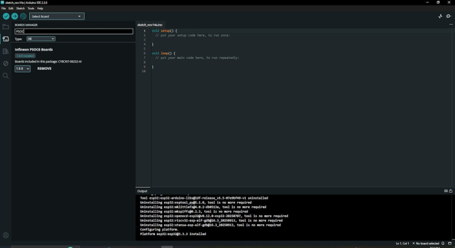Image resolution: width=455 pixels, height=248 pixels.
Task: Toggle the bottom panel in status bar
Action: 450,243
